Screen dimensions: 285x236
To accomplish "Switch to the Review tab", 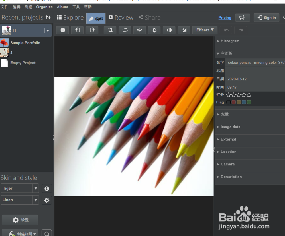I will [x=121, y=18].
